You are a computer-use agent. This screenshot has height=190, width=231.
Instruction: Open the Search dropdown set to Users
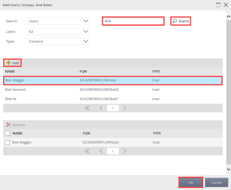(59, 21)
